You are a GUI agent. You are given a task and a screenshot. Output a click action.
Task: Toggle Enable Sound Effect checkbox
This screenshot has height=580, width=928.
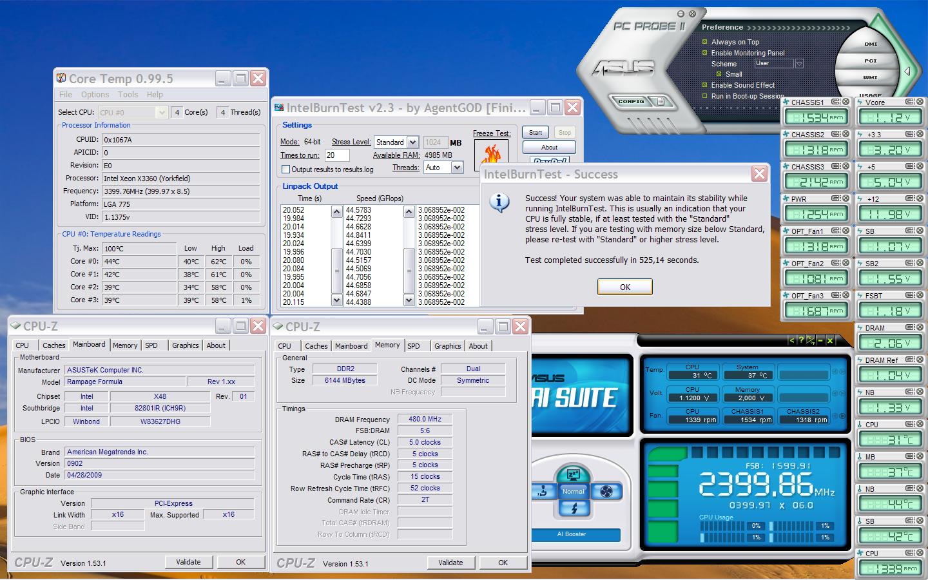[x=705, y=84]
